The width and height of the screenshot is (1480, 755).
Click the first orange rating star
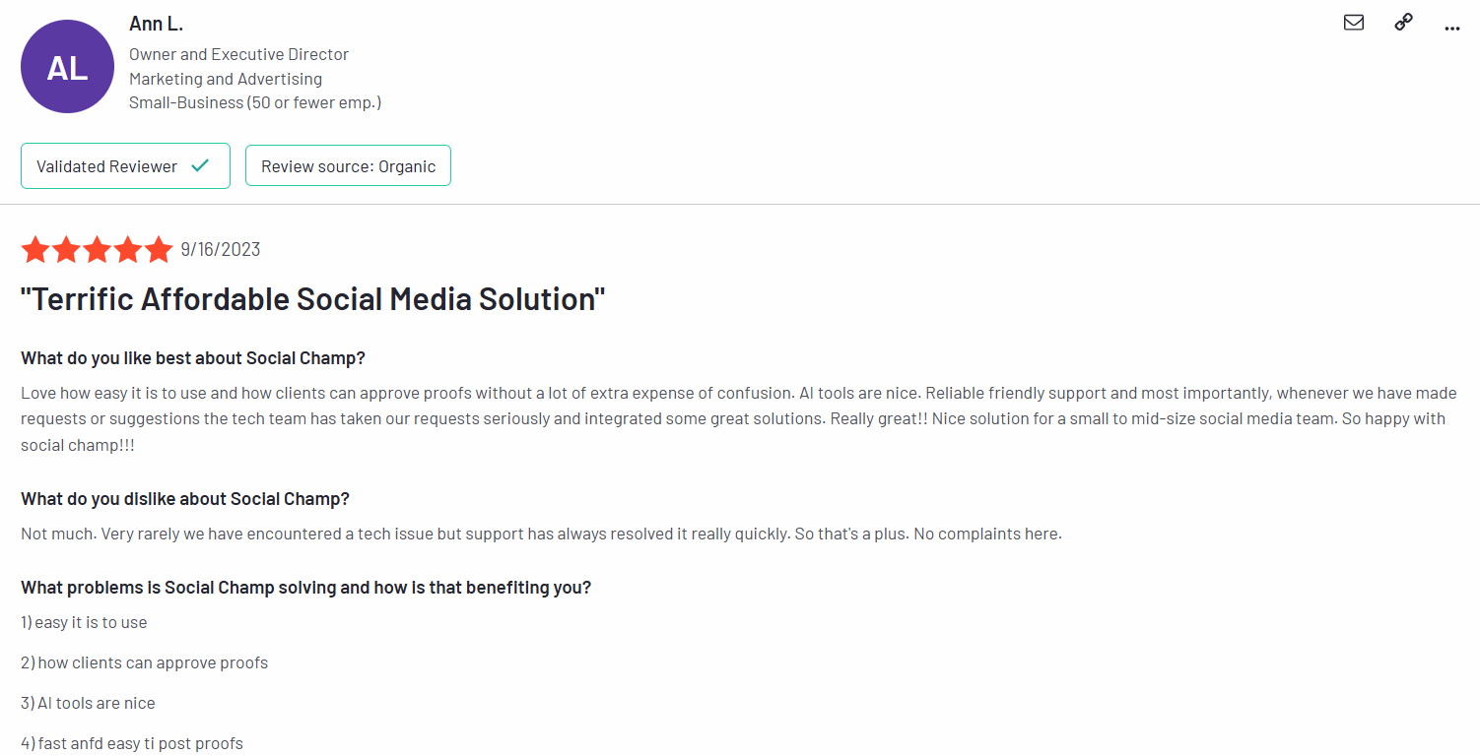click(35, 250)
